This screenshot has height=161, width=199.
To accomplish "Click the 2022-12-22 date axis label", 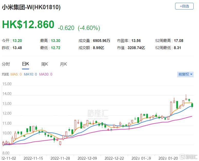I will [x=114, y=158].
